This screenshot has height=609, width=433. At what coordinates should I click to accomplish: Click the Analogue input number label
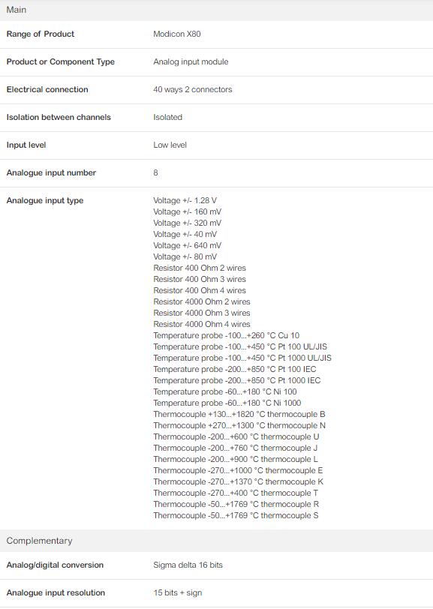click(51, 172)
